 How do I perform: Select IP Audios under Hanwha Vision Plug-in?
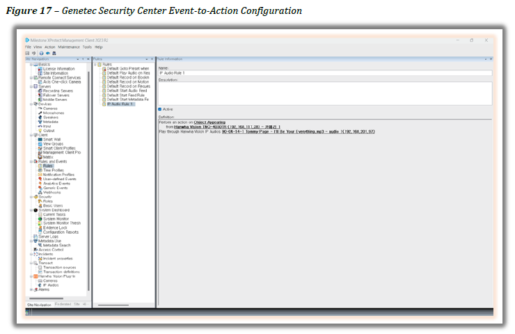[x=51, y=285]
